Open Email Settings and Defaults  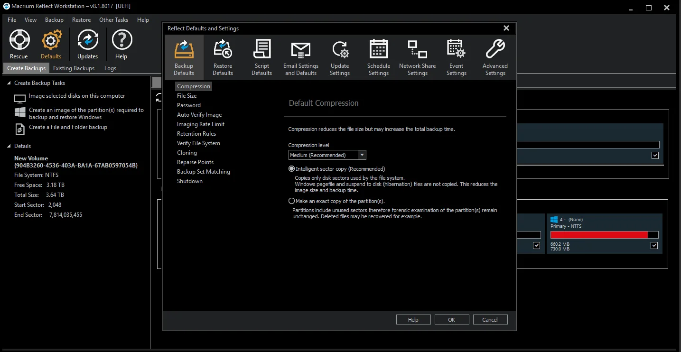coord(300,50)
